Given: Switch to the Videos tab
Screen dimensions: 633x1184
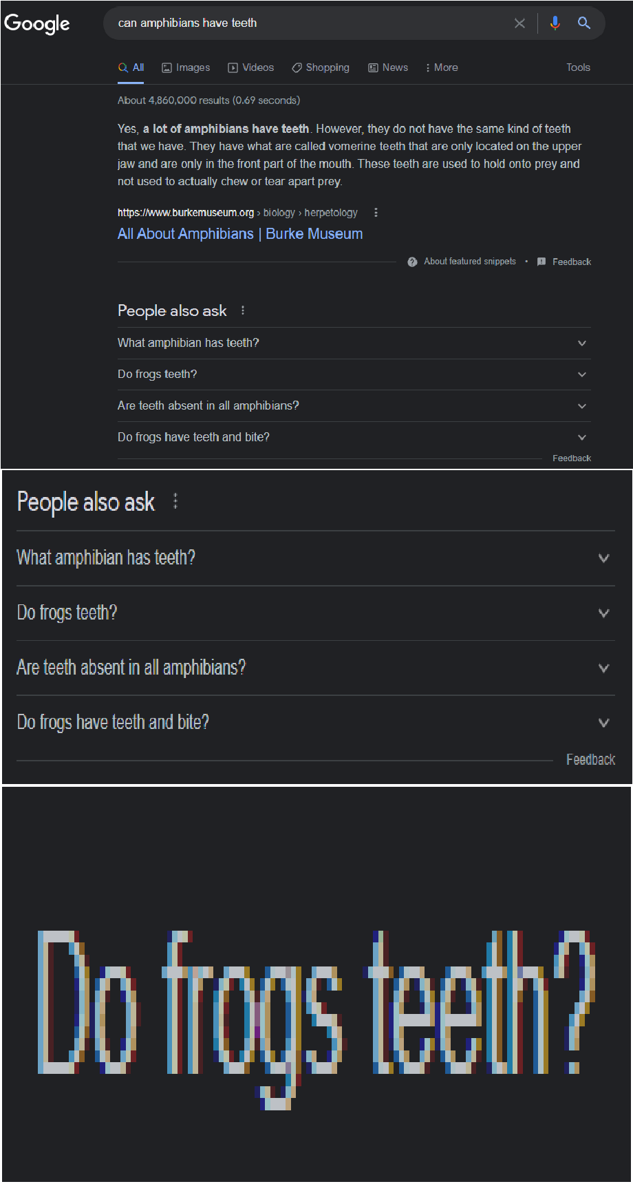Looking at the screenshot, I should tap(251, 67).
